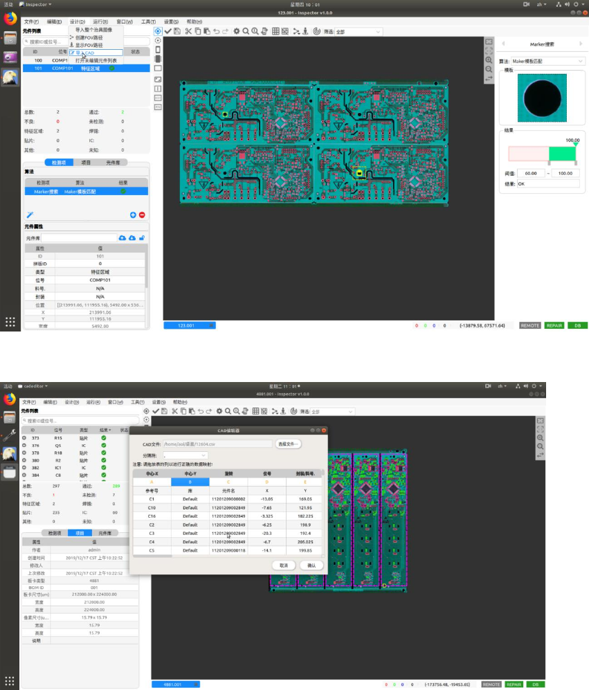Select the radio button of row 378 R18

pyautogui.click(x=24, y=453)
